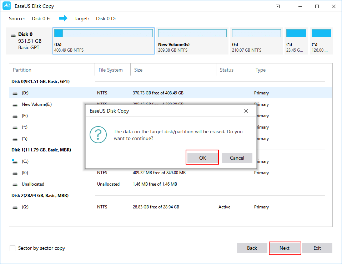
Task: Click the File System column header
Action: [112, 70]
